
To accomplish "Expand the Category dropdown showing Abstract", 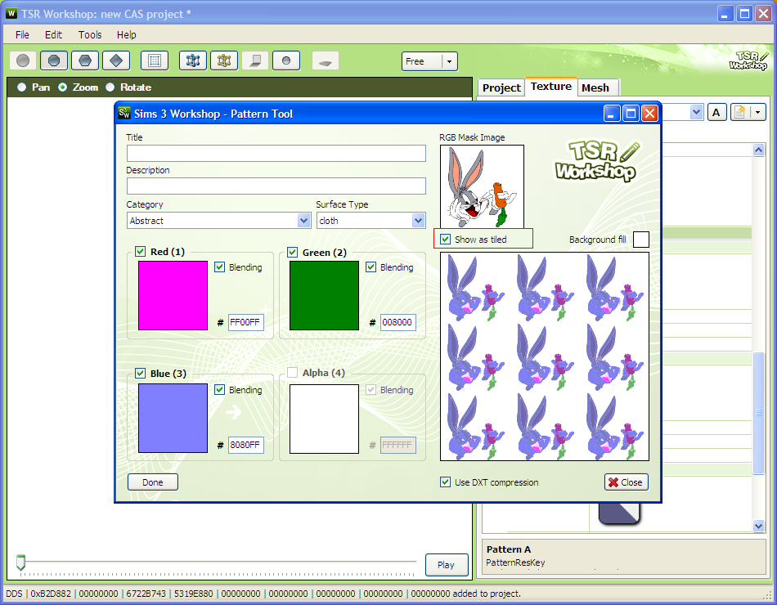I will pyautogui.click(x=303, y=221).
